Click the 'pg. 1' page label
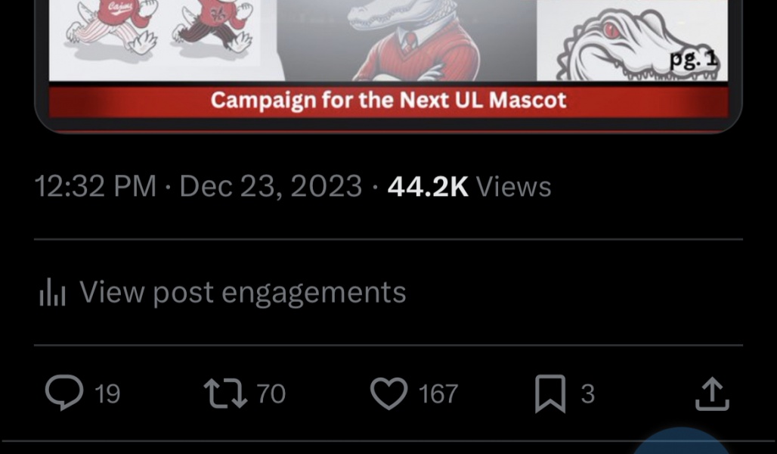 693,59
